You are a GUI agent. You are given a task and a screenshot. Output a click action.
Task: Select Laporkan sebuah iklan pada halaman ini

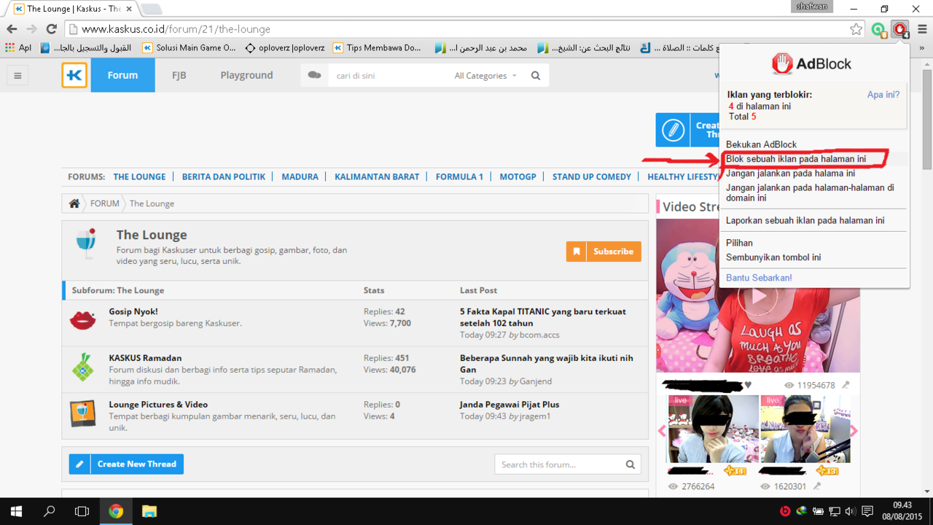point(805,220)
